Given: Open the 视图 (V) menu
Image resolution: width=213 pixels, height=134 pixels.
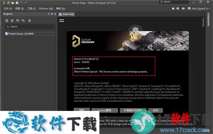Looking at the screenshot, I should [x=20, y=9].
